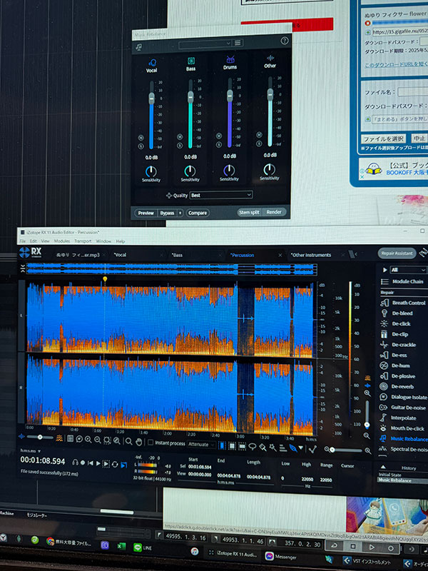Select the time selection tool
The height and width of the screenshot is (571, 428).
coord(222,445)
